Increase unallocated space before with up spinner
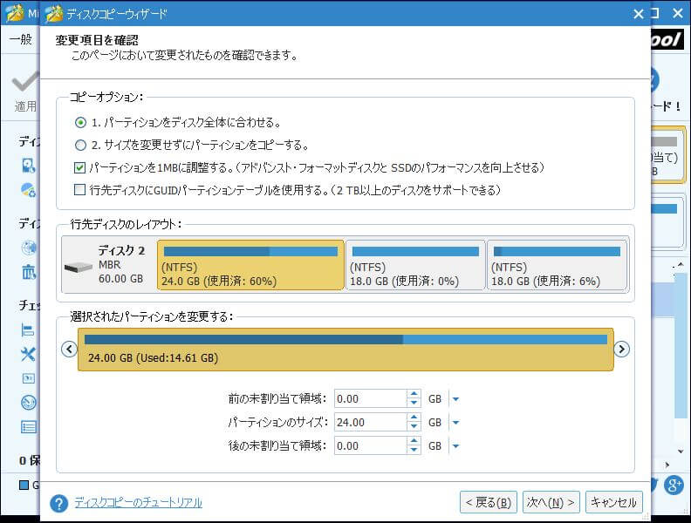691x523 pixels. point(414,394)
